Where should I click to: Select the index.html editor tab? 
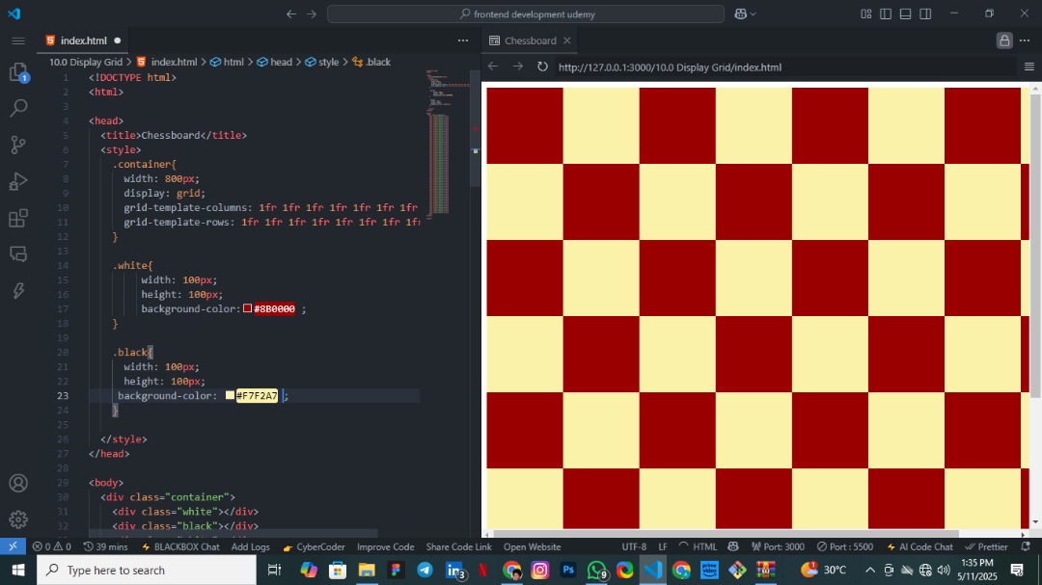click(83, 40)
